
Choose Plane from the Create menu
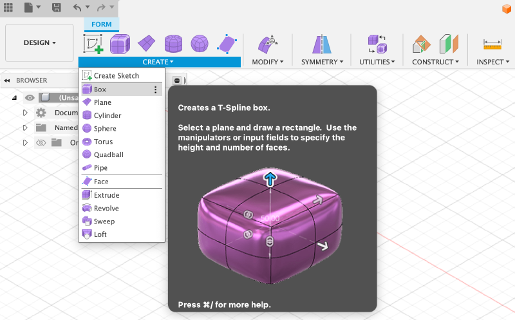[122, 102]
